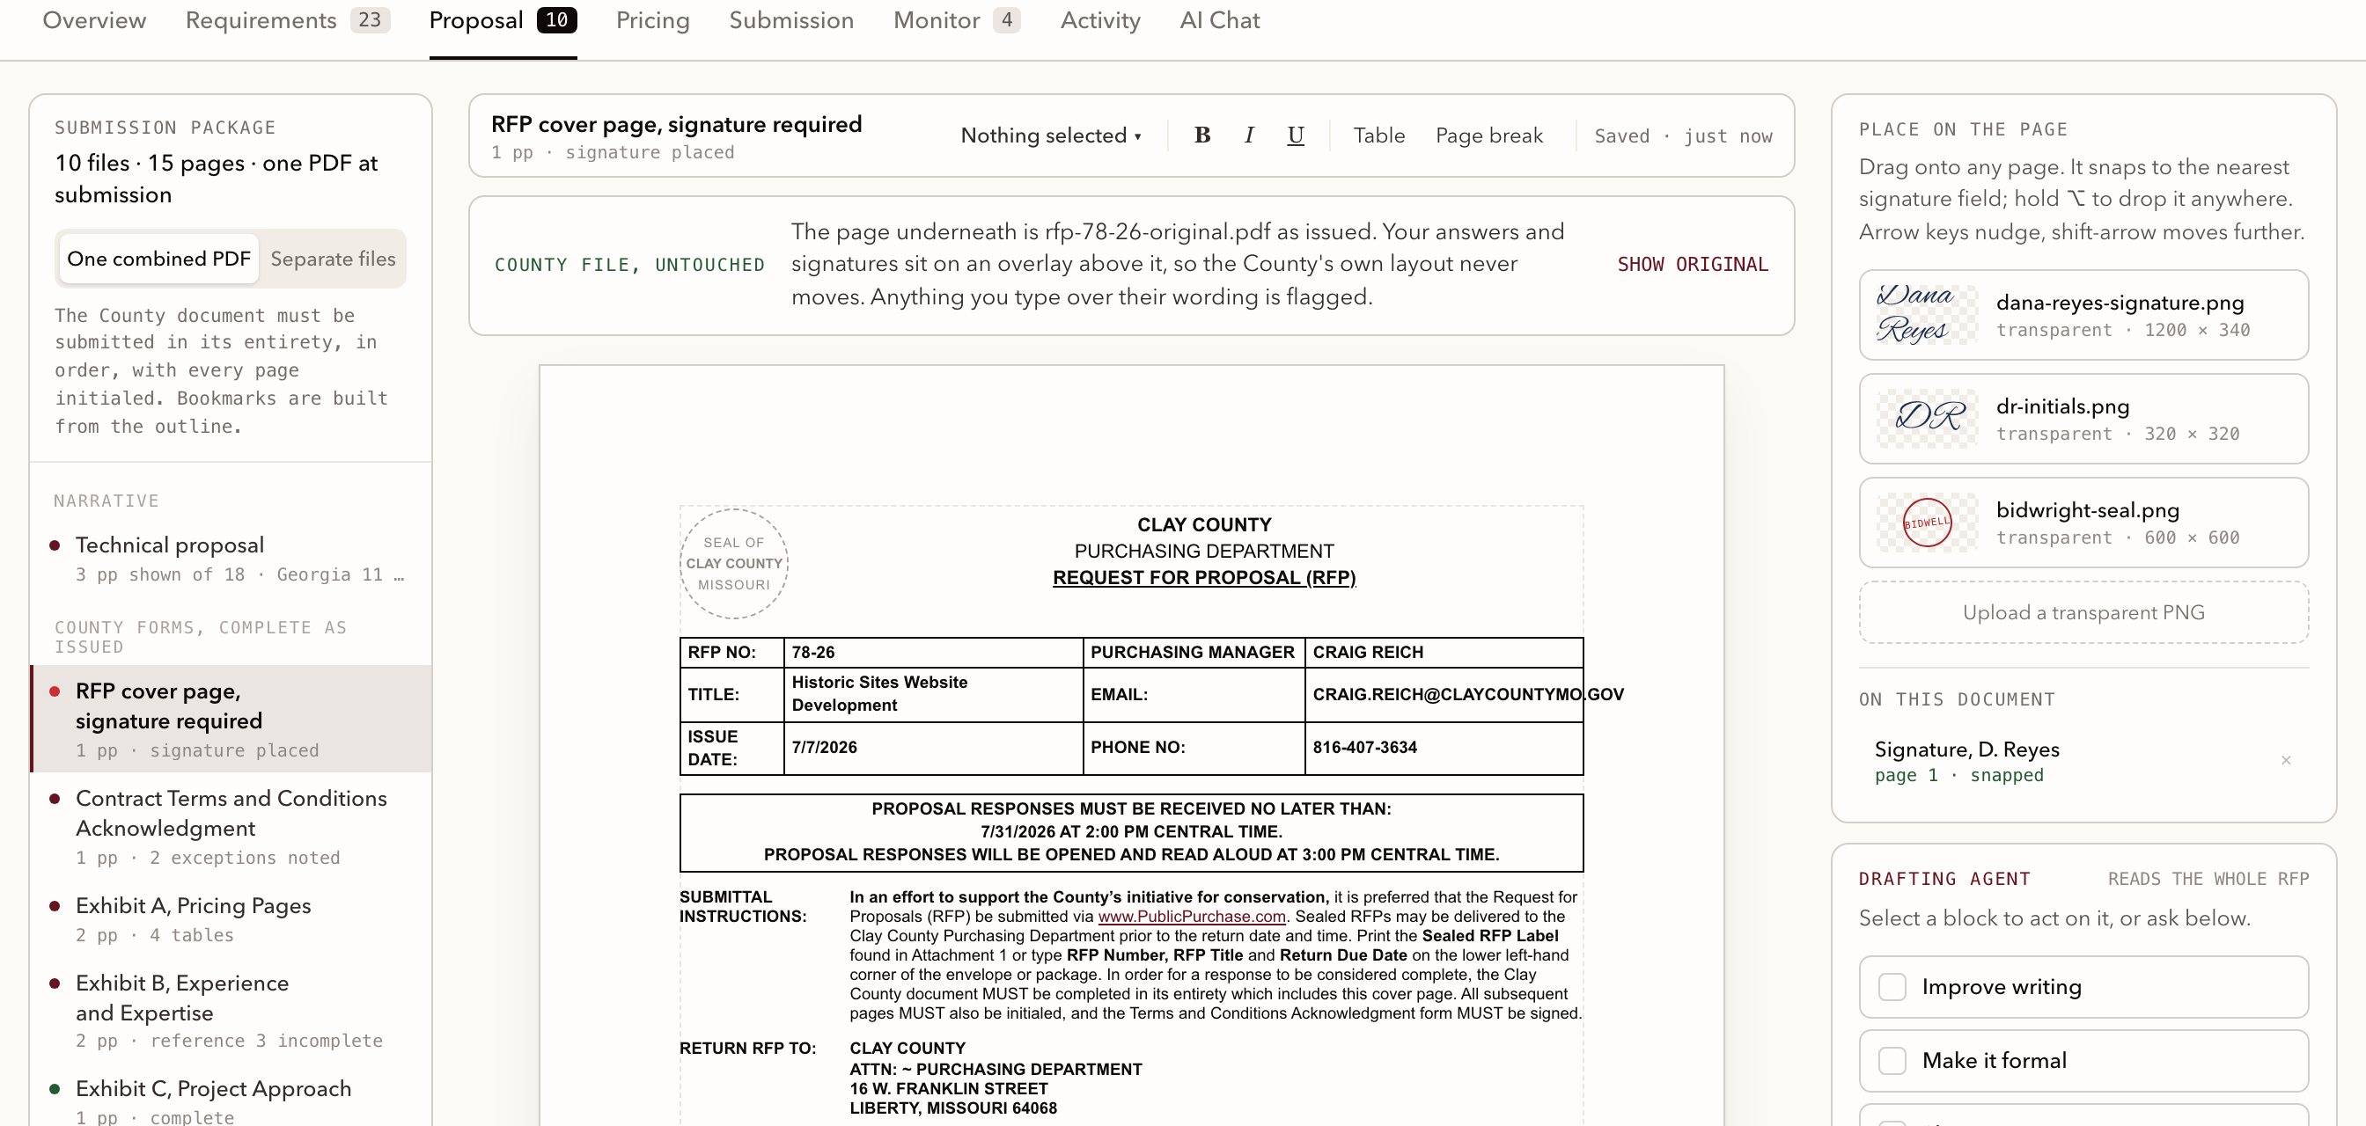Open the www.PublicPurchase.com link
Screen dimensions: 2366x1126
point(1191,916)
